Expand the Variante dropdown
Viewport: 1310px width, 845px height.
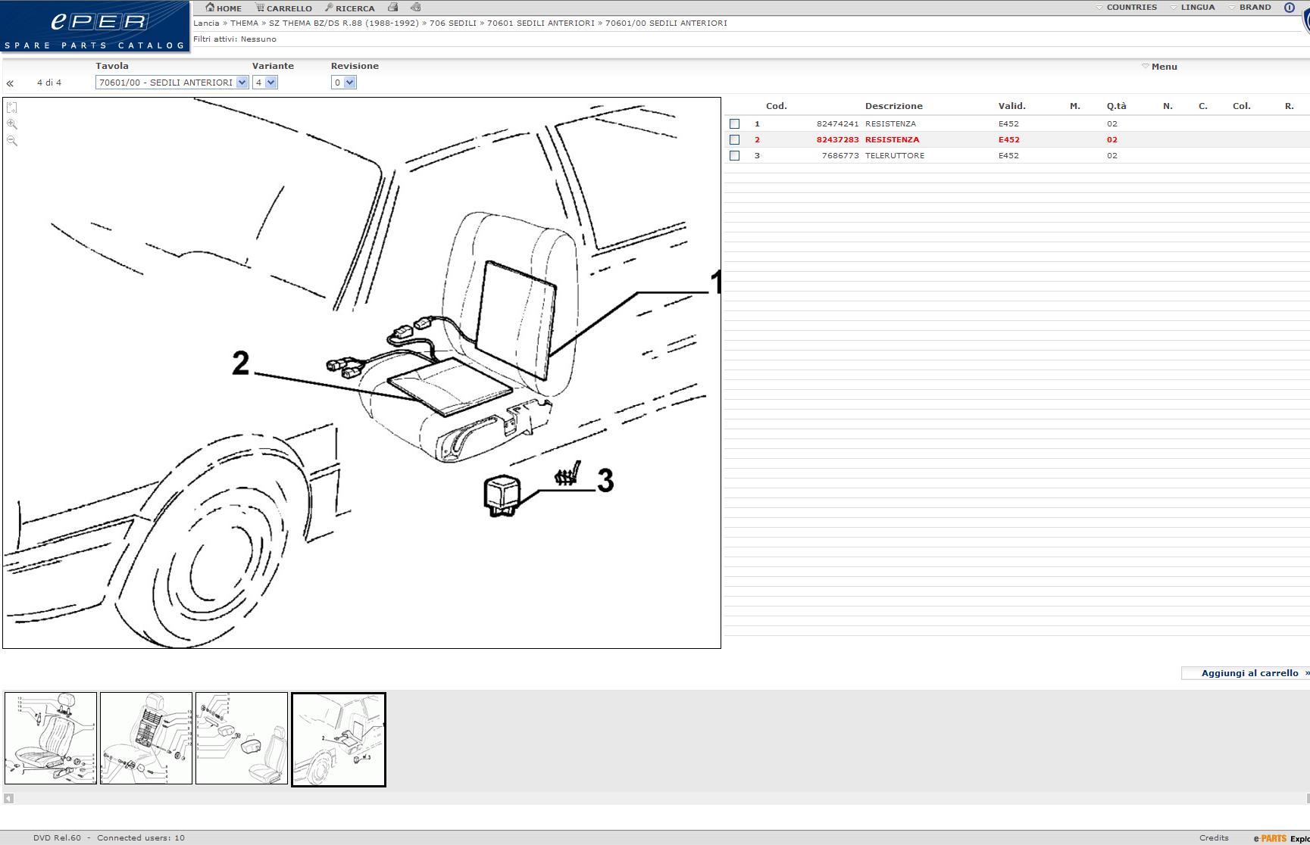coord(265,83)
